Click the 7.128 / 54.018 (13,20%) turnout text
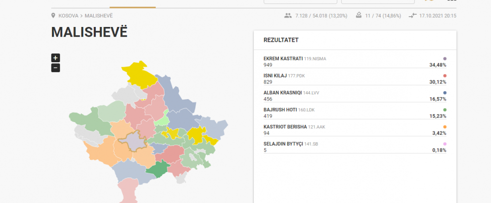This screenshot has height=203, width=491. pyautogui.click(x=321, y=16)
